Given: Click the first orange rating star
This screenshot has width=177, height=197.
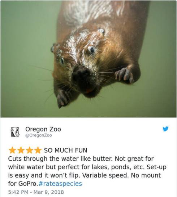Looking at the screenshot, I should point(12,151).
